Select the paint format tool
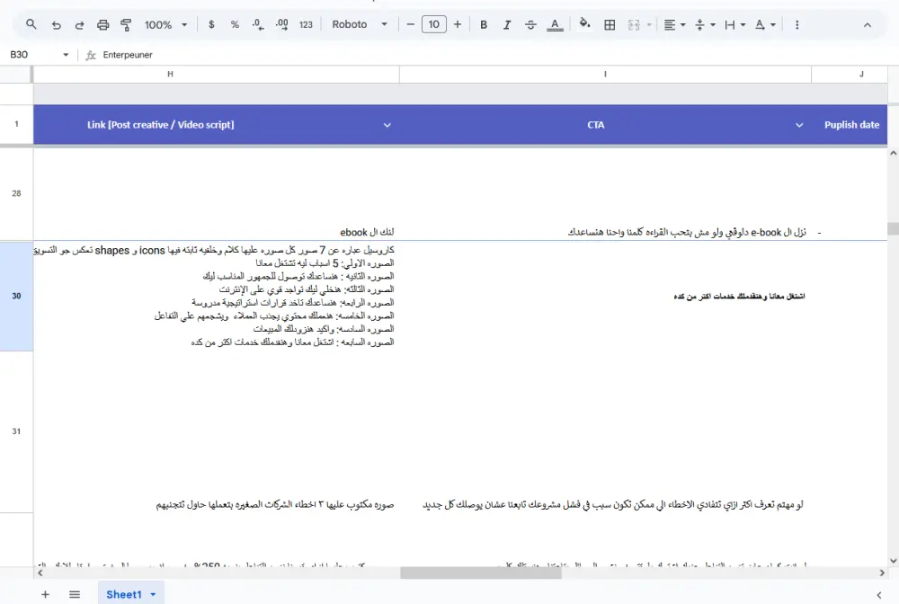Viewport: 899px width, 604px height. [126, 24]
